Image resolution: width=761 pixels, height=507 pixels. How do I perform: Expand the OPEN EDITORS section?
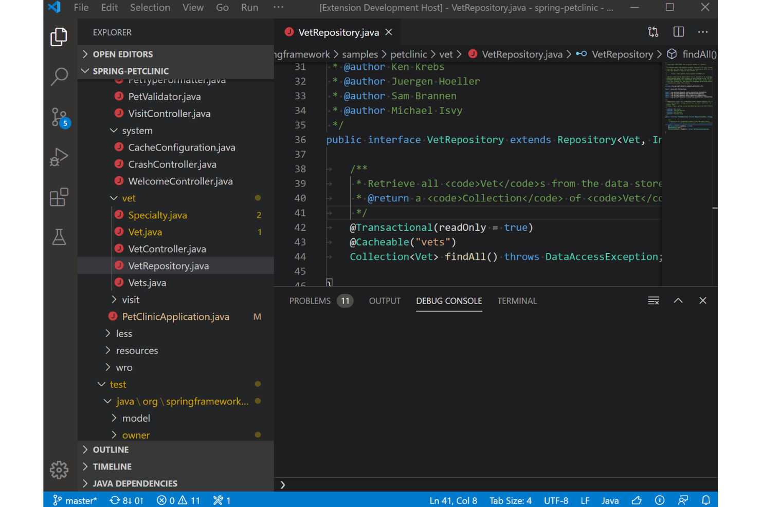pyautogui.click(x=176, y=54)
